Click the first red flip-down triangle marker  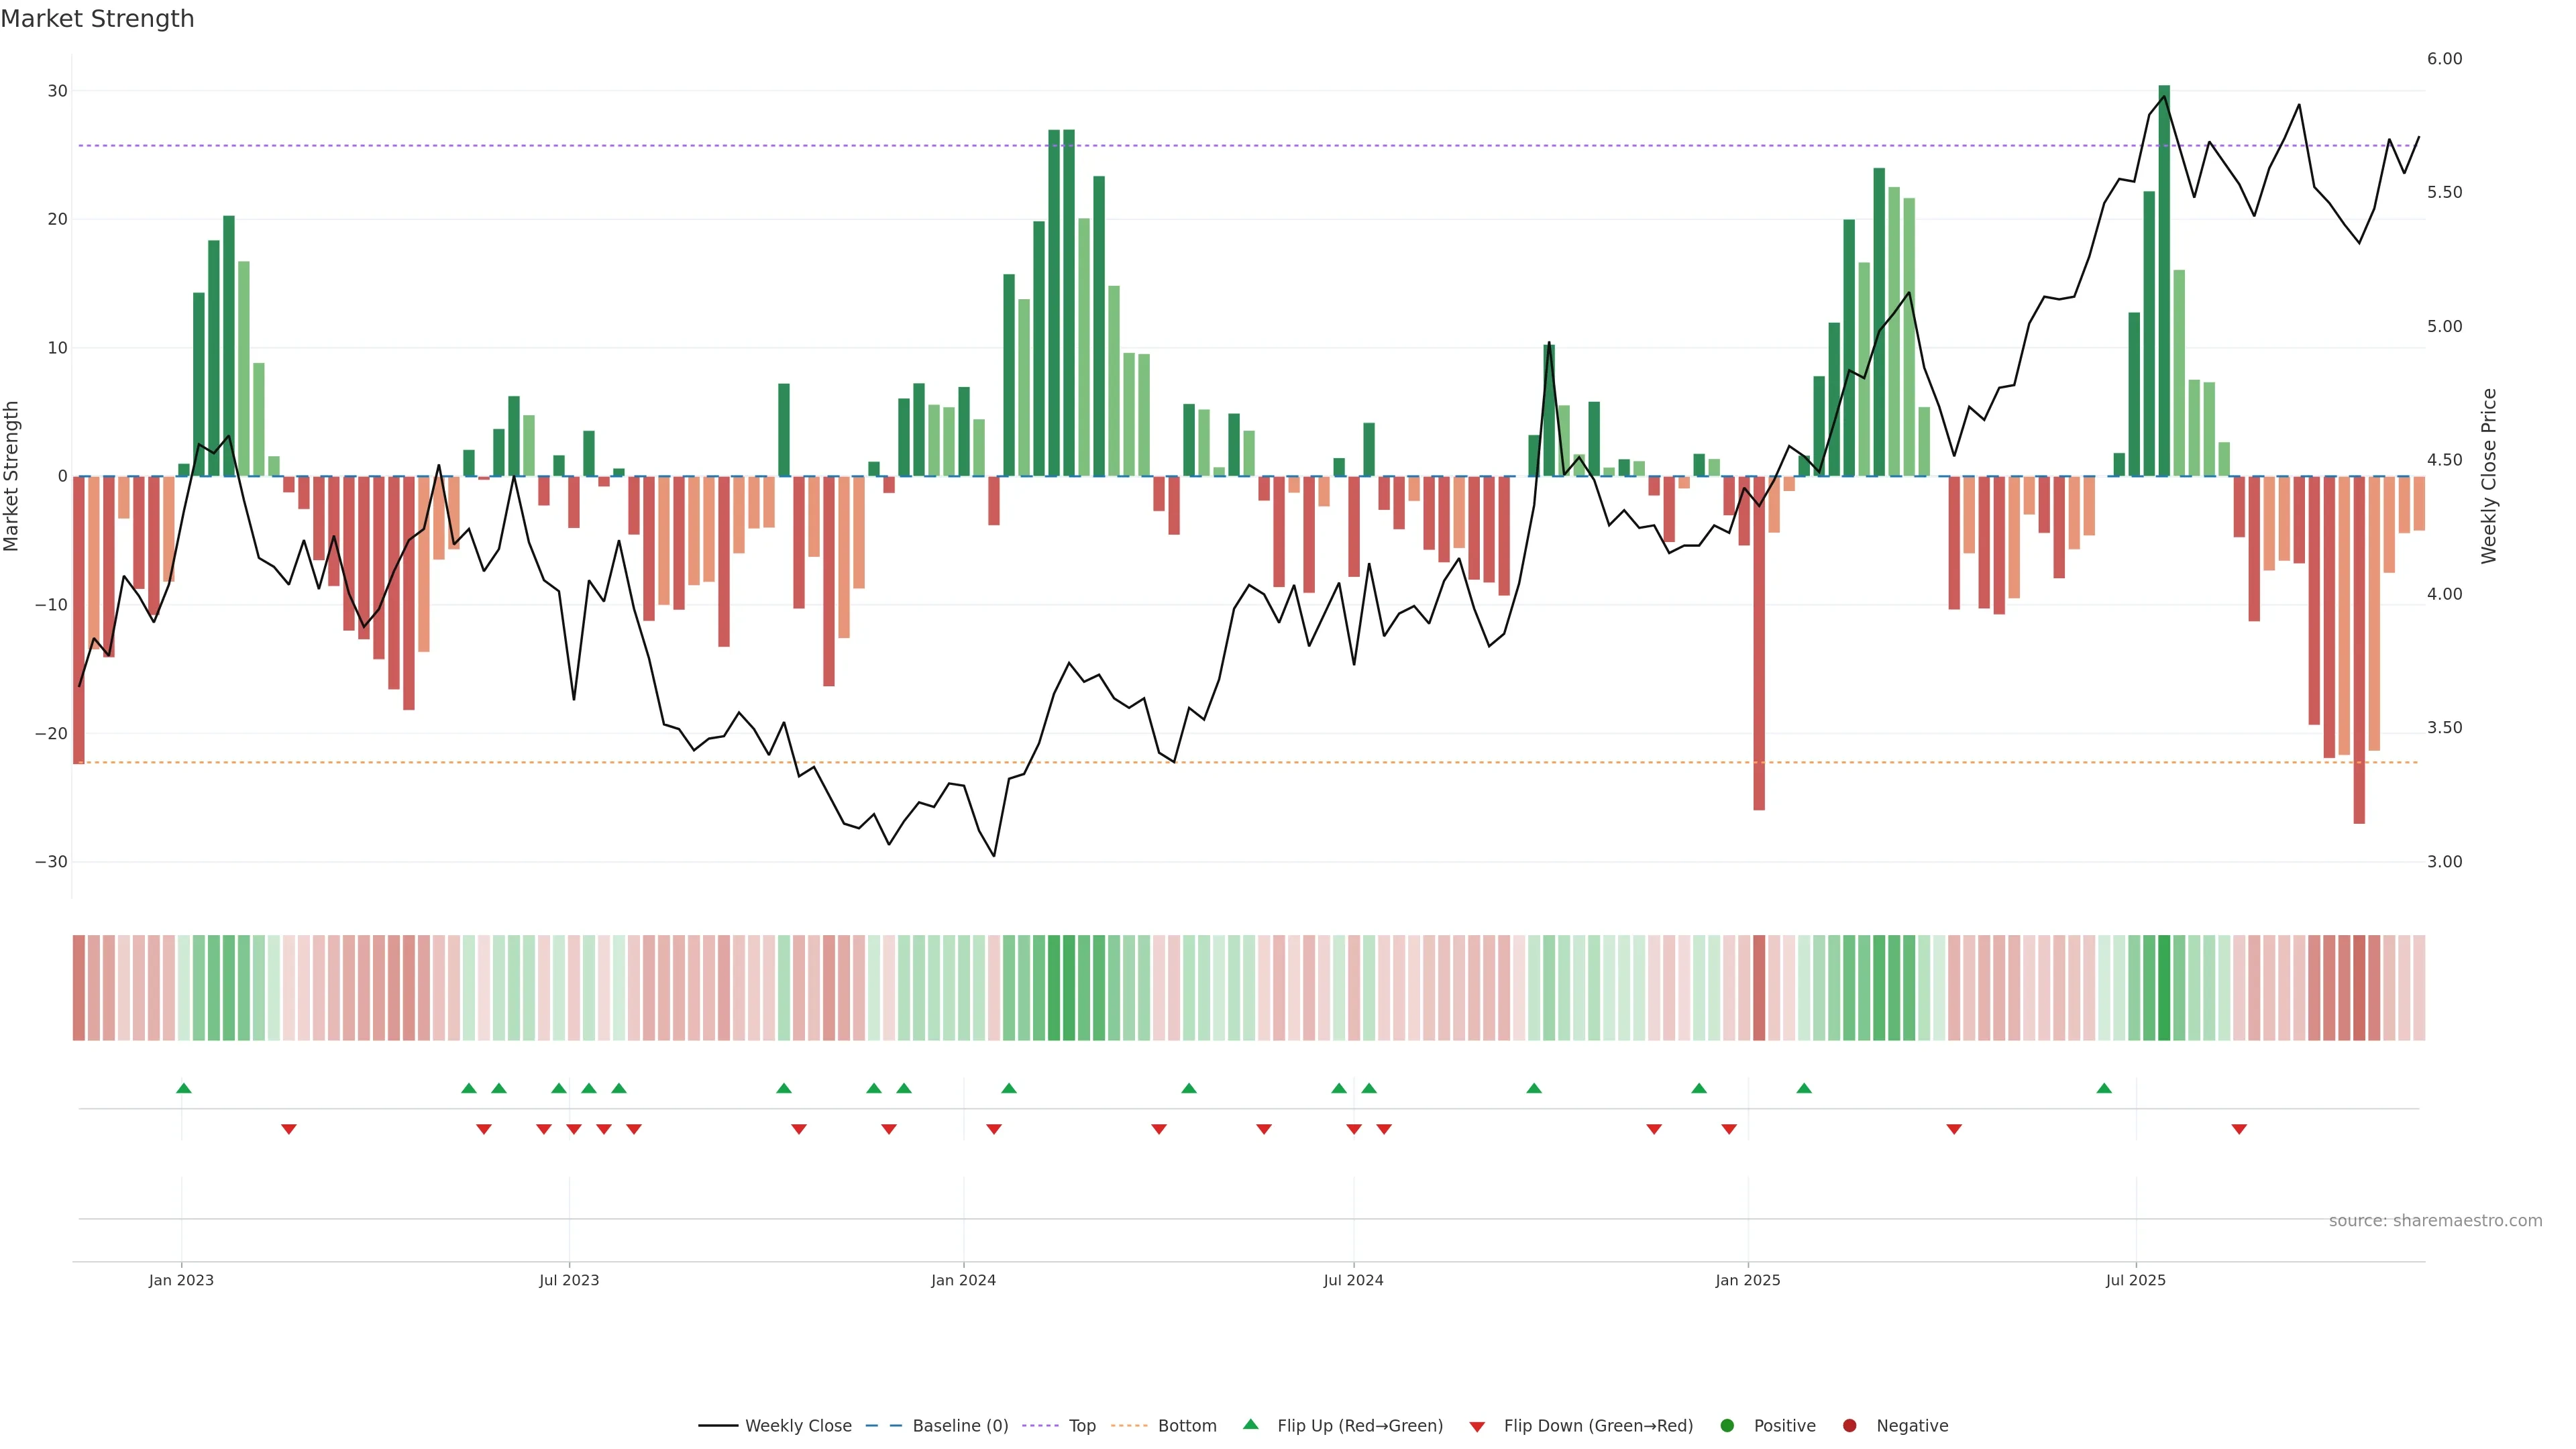coord(289,1129)
